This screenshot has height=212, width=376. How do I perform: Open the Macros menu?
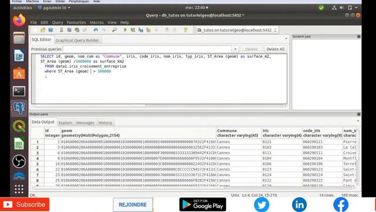click(x=96, y=22)
